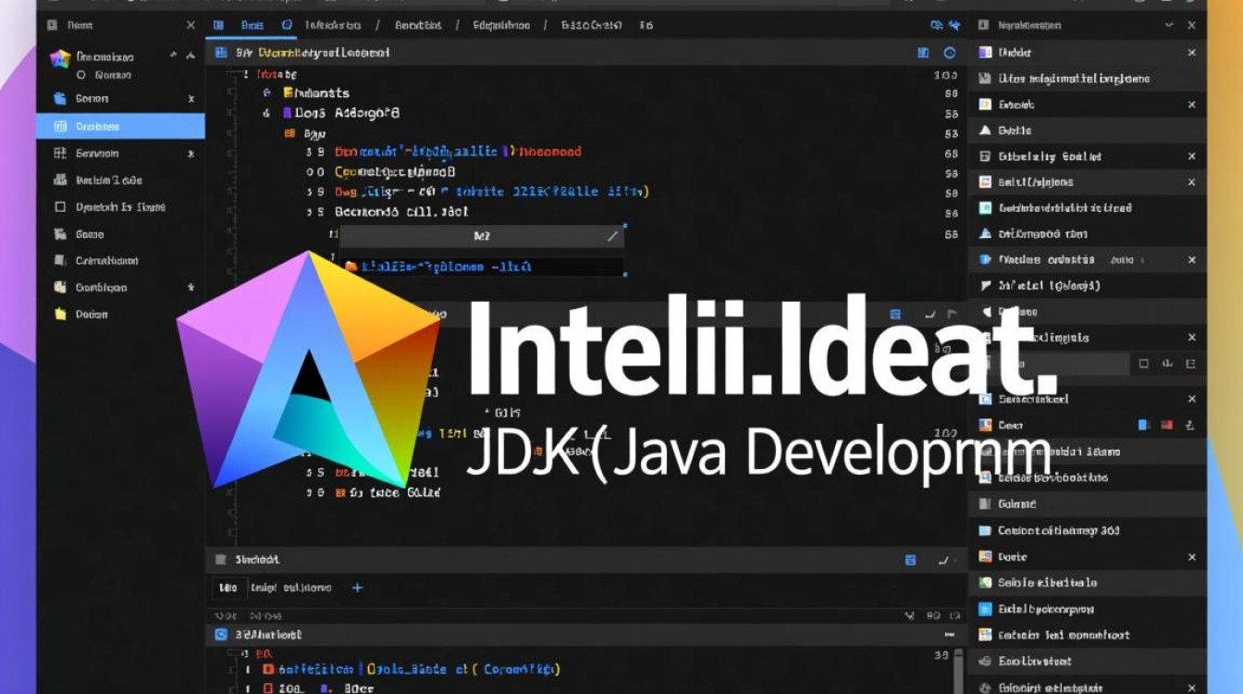Screen dimensions: 1243x694
Task: Toggle the checkbox item in the left sidebar
Action: (58, 206)
